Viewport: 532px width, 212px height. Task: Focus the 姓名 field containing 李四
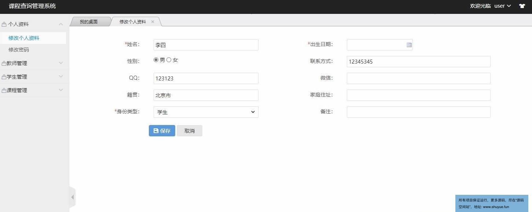pyautogui.click(x=206, y=45)
